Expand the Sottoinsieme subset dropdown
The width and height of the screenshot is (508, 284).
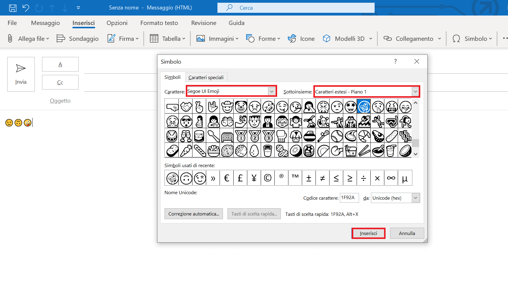[x=415, y=92]
